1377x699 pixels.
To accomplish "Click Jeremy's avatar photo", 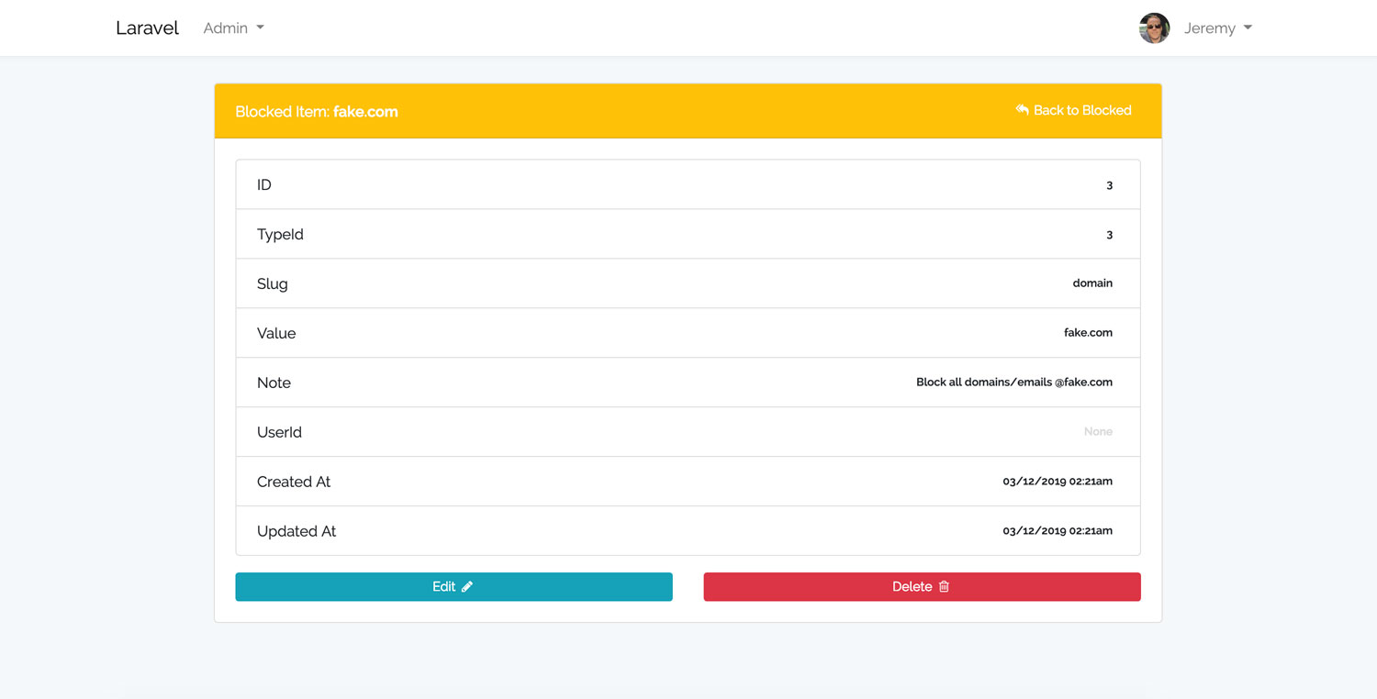I will point(1154,28).
